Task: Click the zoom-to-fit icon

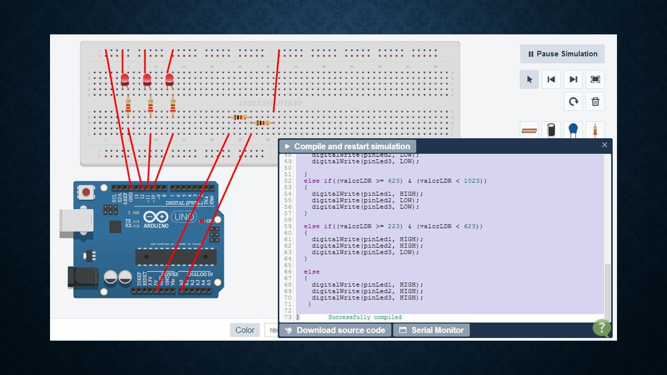Action: (595, 79)
